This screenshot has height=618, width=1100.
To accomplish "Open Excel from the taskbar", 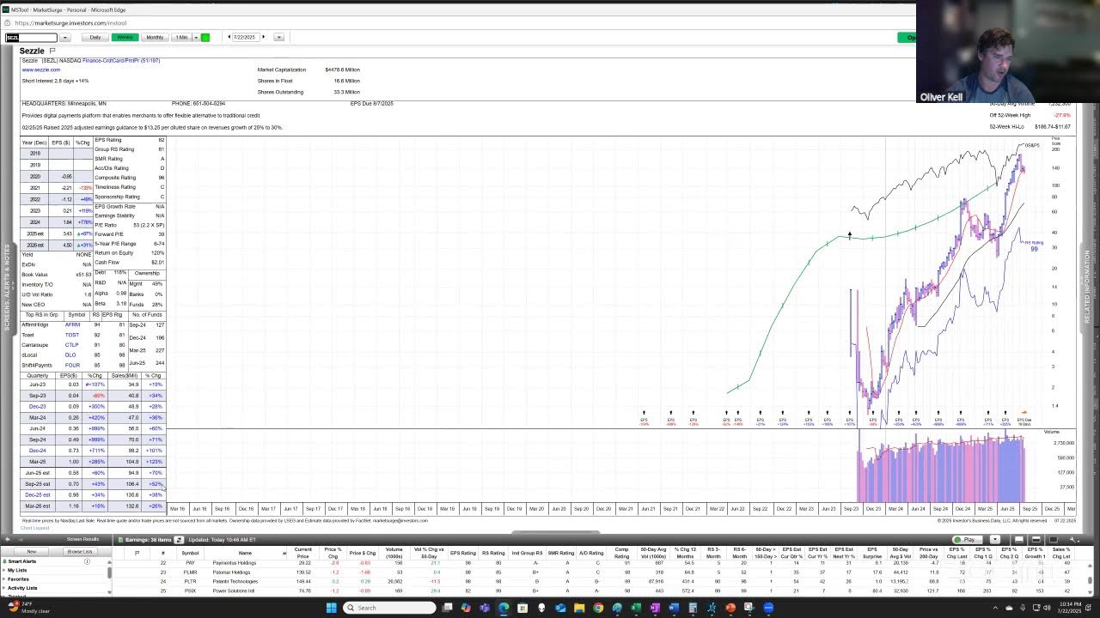I will tap(636, 608).
